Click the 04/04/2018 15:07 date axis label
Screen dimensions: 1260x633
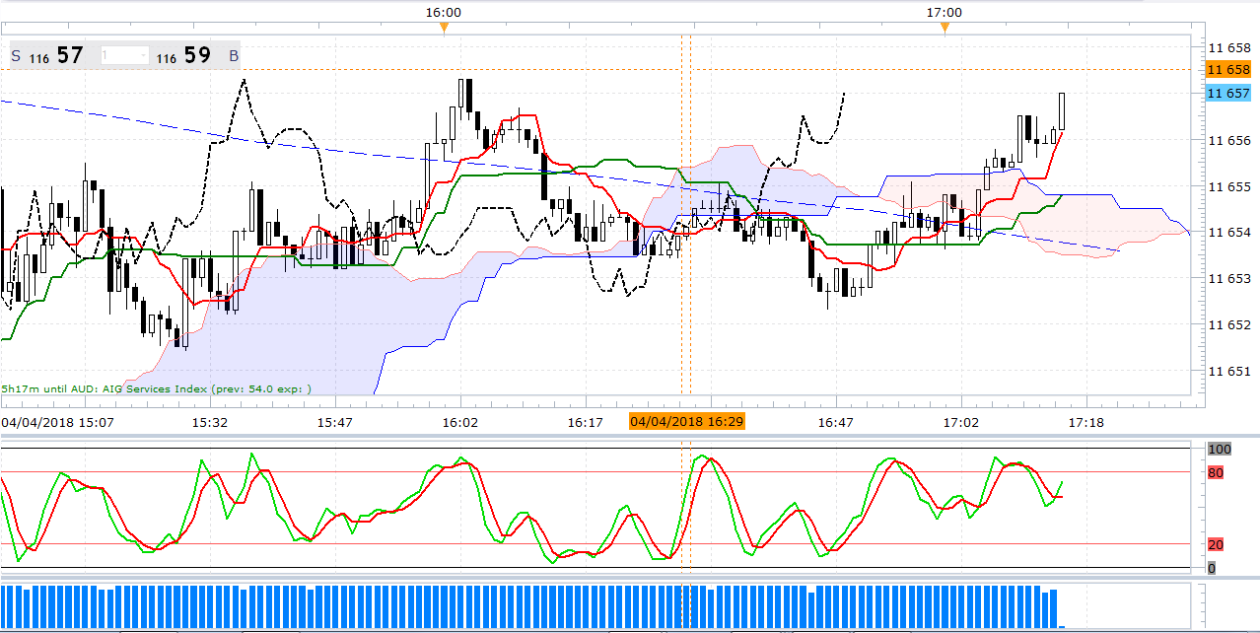coord(57,422)
